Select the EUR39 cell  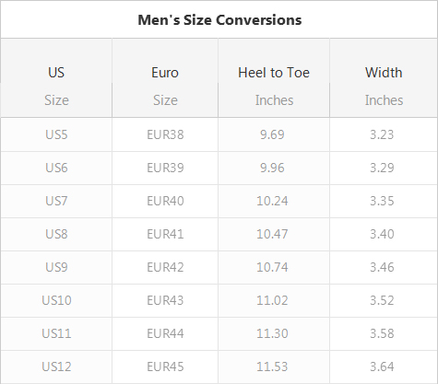coord(165,168)
